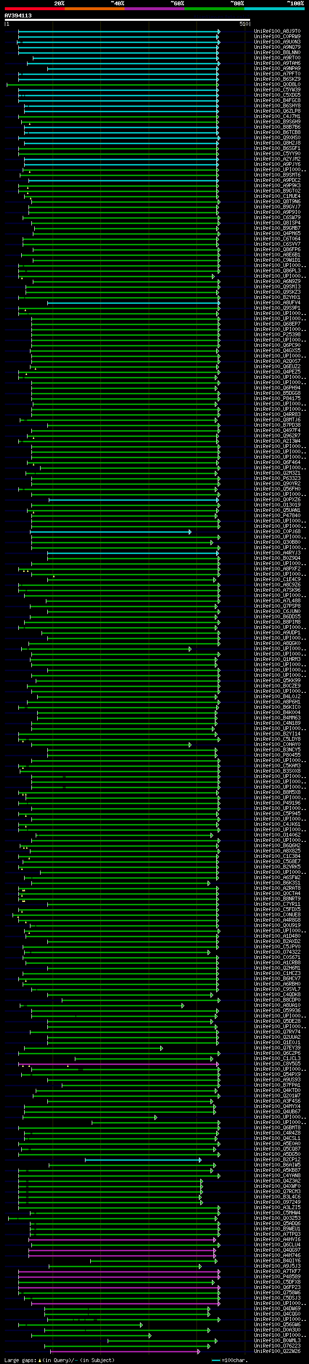The width and height of the screenshot is (309, 1364).
Task: Select label UniRef100_Q497F4
Action: (277, 431)
